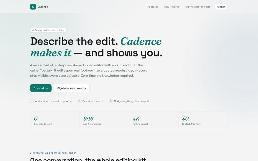
Task: Click 'and 4 more ratios' label
Action: point(92,124)
